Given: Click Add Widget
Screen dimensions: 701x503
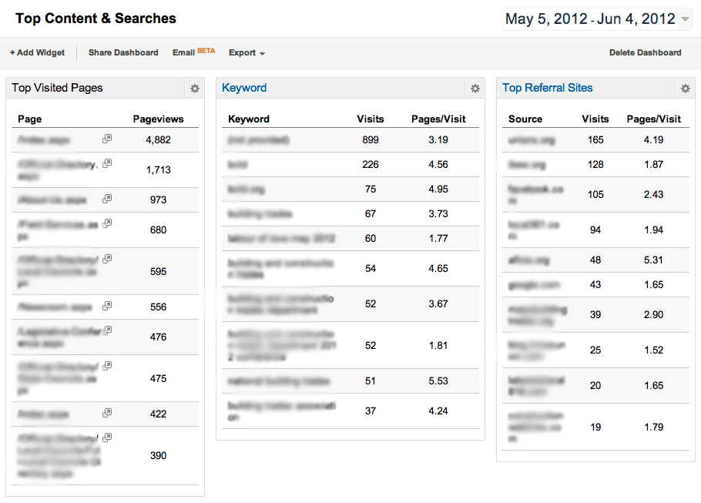Looking at the screenshot, I should [36, 52].
